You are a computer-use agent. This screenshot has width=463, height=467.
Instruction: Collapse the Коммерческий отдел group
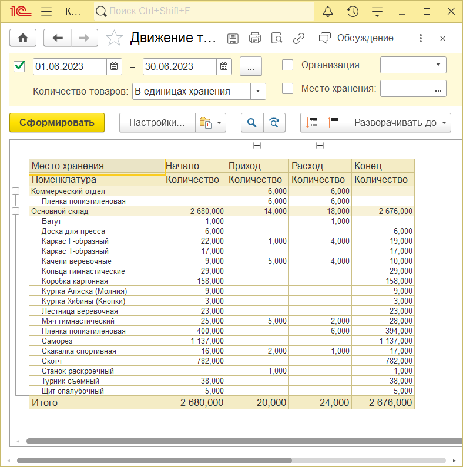tap(15, 191)
